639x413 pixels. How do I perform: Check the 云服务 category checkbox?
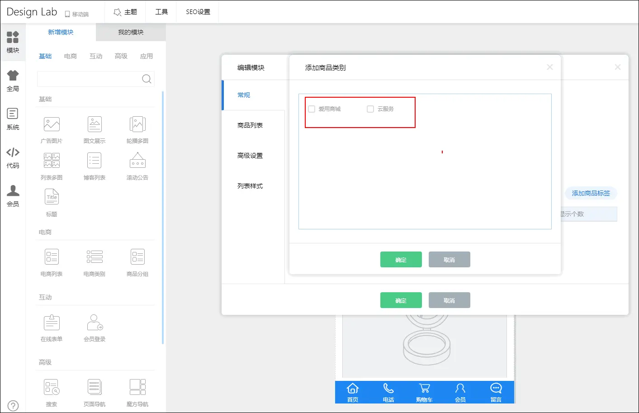tap(370, 109)
